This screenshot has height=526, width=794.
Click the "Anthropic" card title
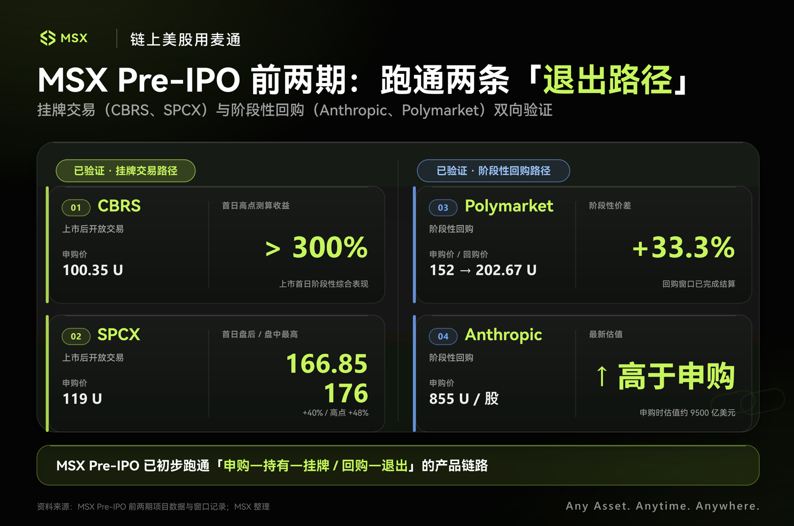[503, 334]
